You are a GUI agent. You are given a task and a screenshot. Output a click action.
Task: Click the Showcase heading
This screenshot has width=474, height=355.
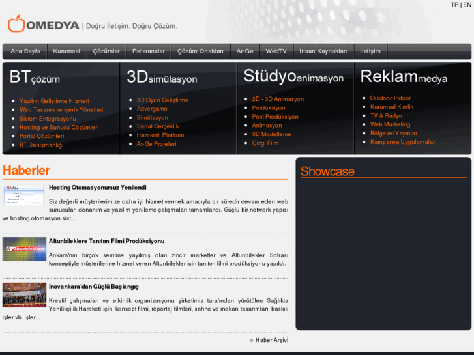click(327, 171)
